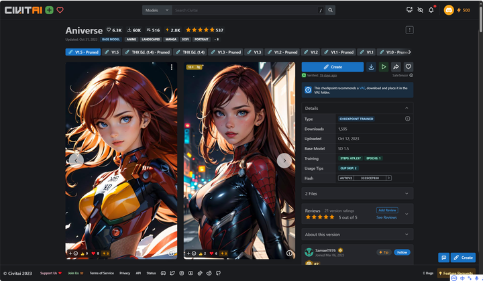Show the previous gallery image
Screen dimensions: 483x281
pyautogui.click(x=76, y=160)
